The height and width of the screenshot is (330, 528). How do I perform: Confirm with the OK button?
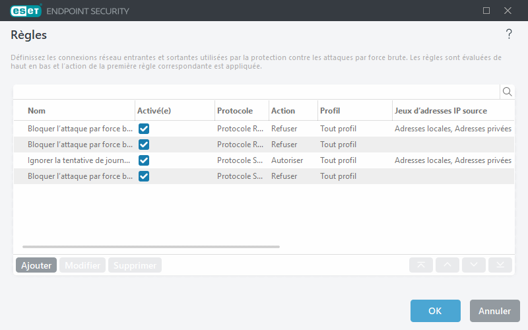click(435, 311)
